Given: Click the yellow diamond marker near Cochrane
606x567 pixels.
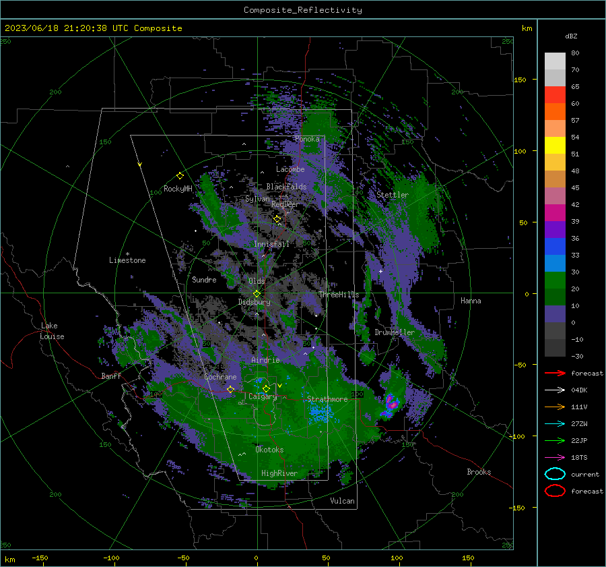Looking at the screenshot, I should pos(231,389).
